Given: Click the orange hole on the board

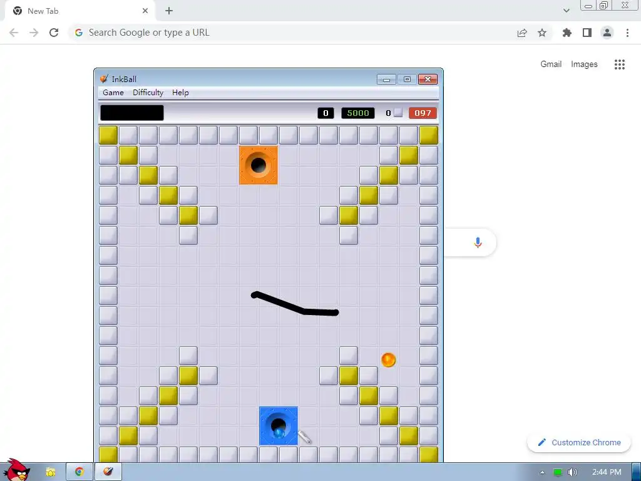Looking at the screenshot, I should pos(259,165).
